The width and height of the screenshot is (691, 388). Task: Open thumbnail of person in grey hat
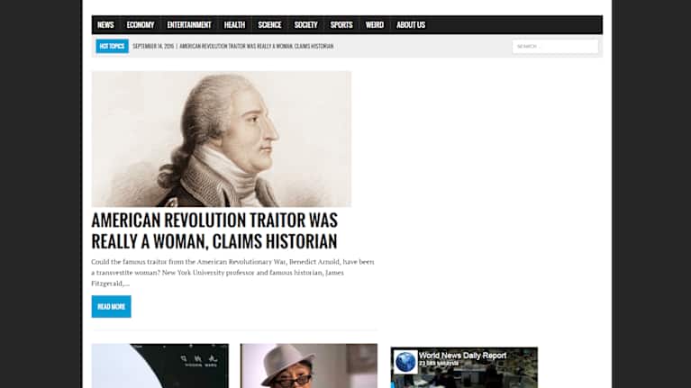click(308, 366)
